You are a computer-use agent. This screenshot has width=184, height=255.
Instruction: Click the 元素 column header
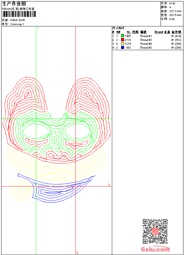167,32
